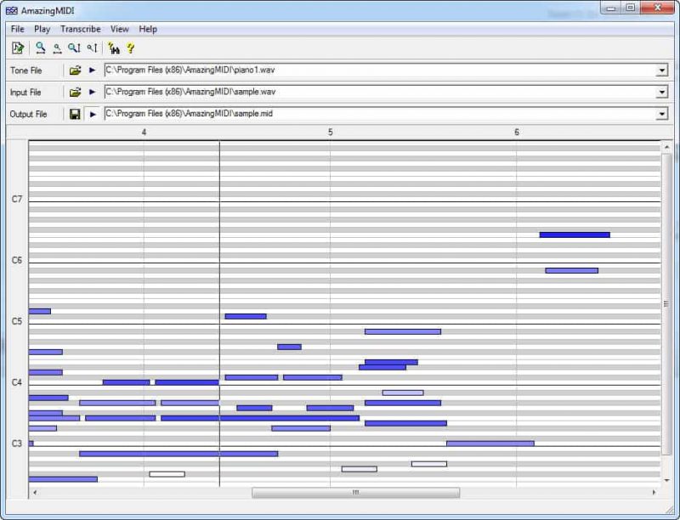Image resolution: width=680 pixels, height=520 pixels.
Task: Play the Tone File with the playback arrow
Action: (90, 71)
